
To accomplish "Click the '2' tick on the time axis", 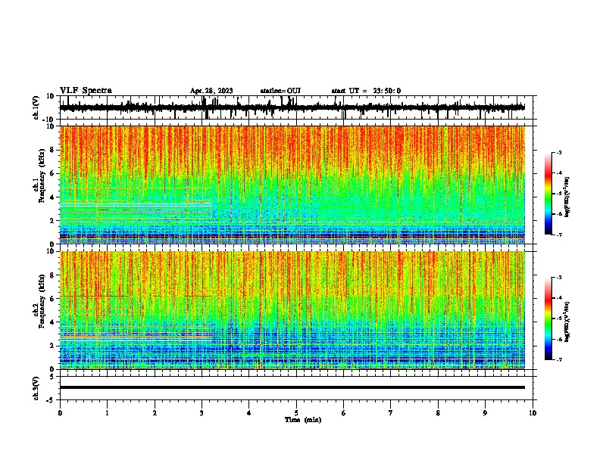I will pyautogui.click(x=155, y=413).
